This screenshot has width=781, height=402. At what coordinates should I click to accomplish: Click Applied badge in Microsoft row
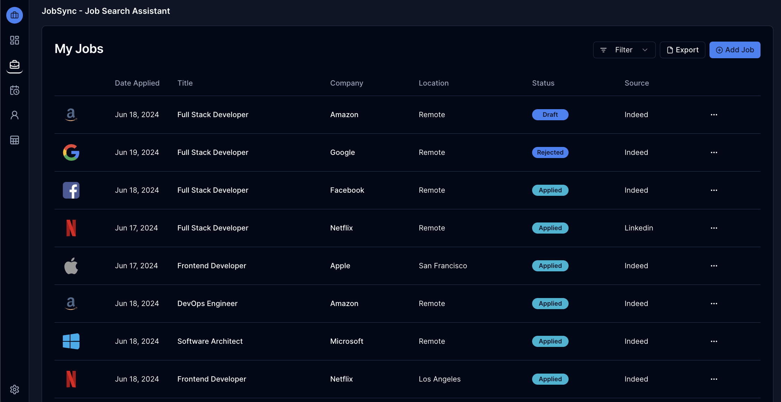point(550,341)
